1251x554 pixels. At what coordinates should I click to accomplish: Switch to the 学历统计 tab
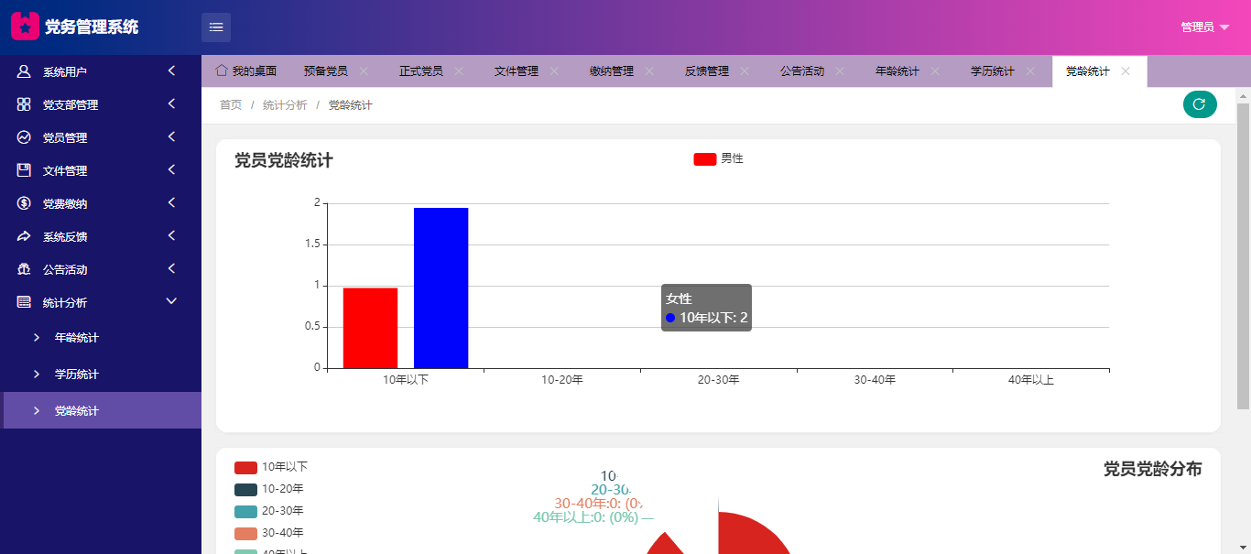993,71
